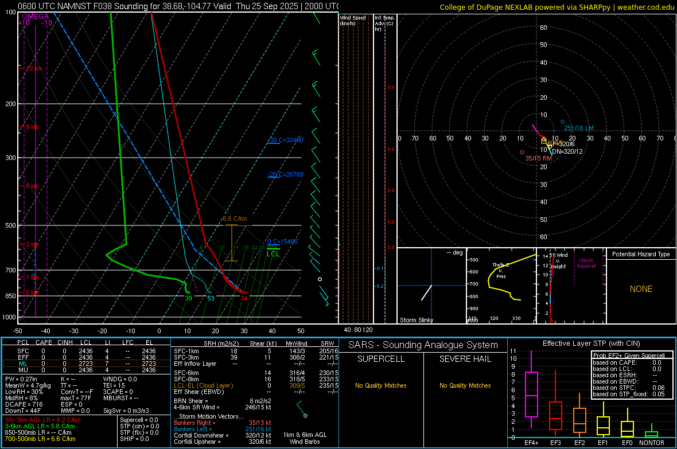Click the Storm Slinky panel label
The width and height of the screenshot is (677, 449).
tap(416, 320)
